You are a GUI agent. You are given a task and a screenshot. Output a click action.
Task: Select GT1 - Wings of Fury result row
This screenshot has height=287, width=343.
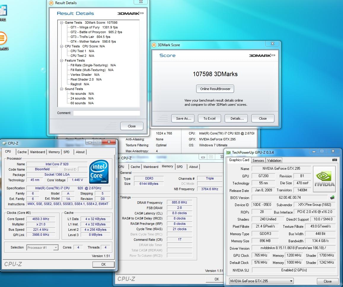click(94, 27)
